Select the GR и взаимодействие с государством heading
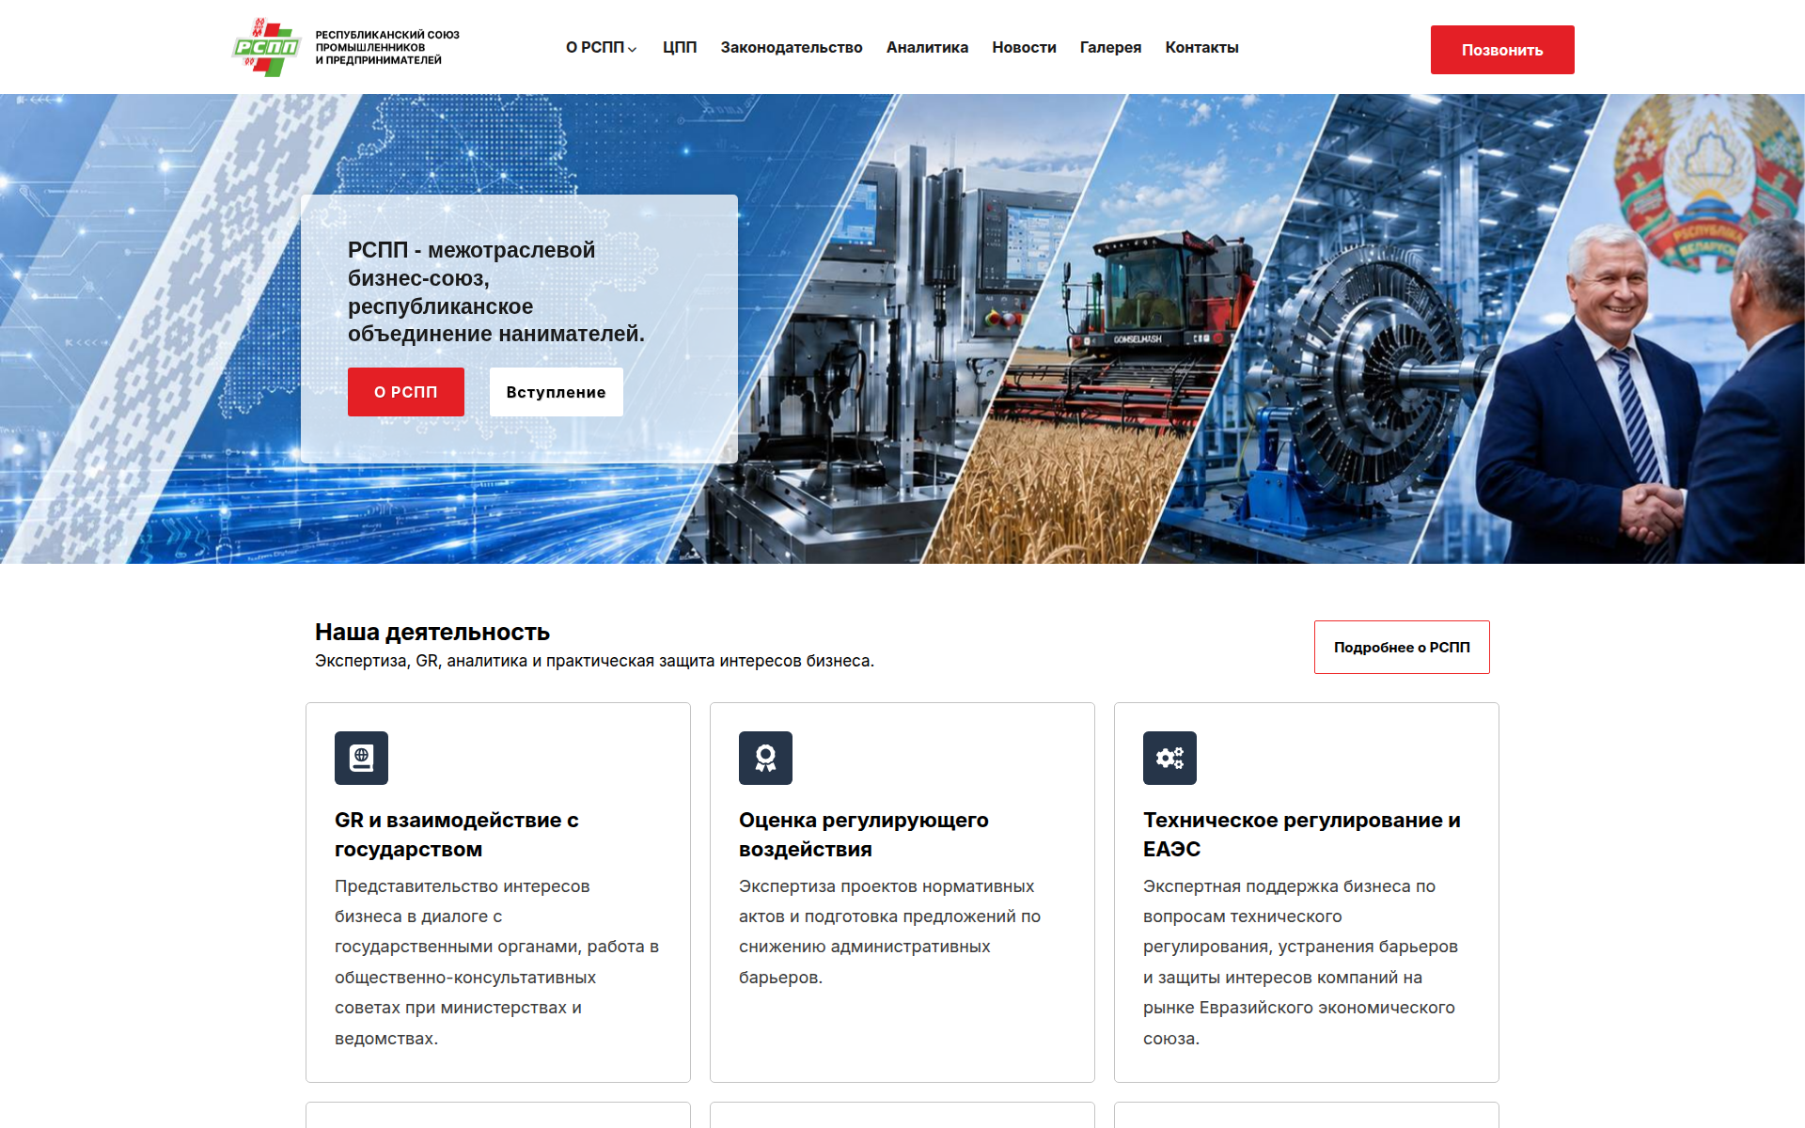Screen dimensions: 1805x1128 coord(457,835)
